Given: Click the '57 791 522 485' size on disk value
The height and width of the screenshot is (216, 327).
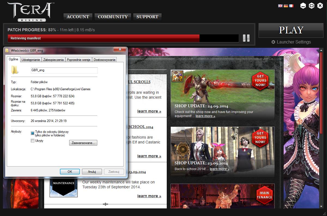Looking at the screenshot, I should coord(63,103).
